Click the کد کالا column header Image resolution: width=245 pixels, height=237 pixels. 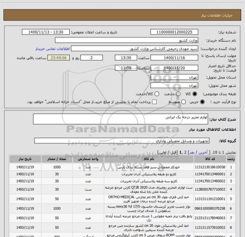coord(210,159)
